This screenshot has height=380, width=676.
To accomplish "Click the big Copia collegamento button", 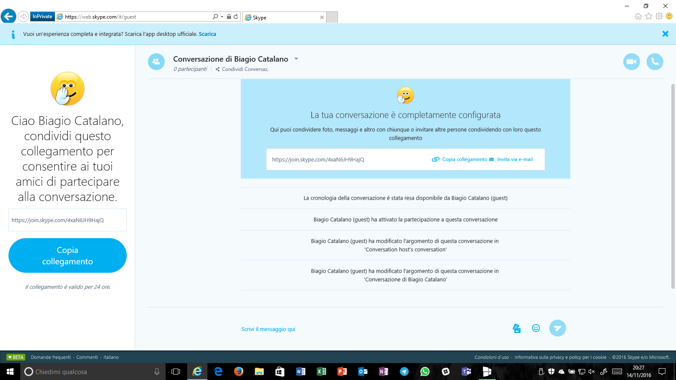I will pyautogui.click(x=68, y=255).
